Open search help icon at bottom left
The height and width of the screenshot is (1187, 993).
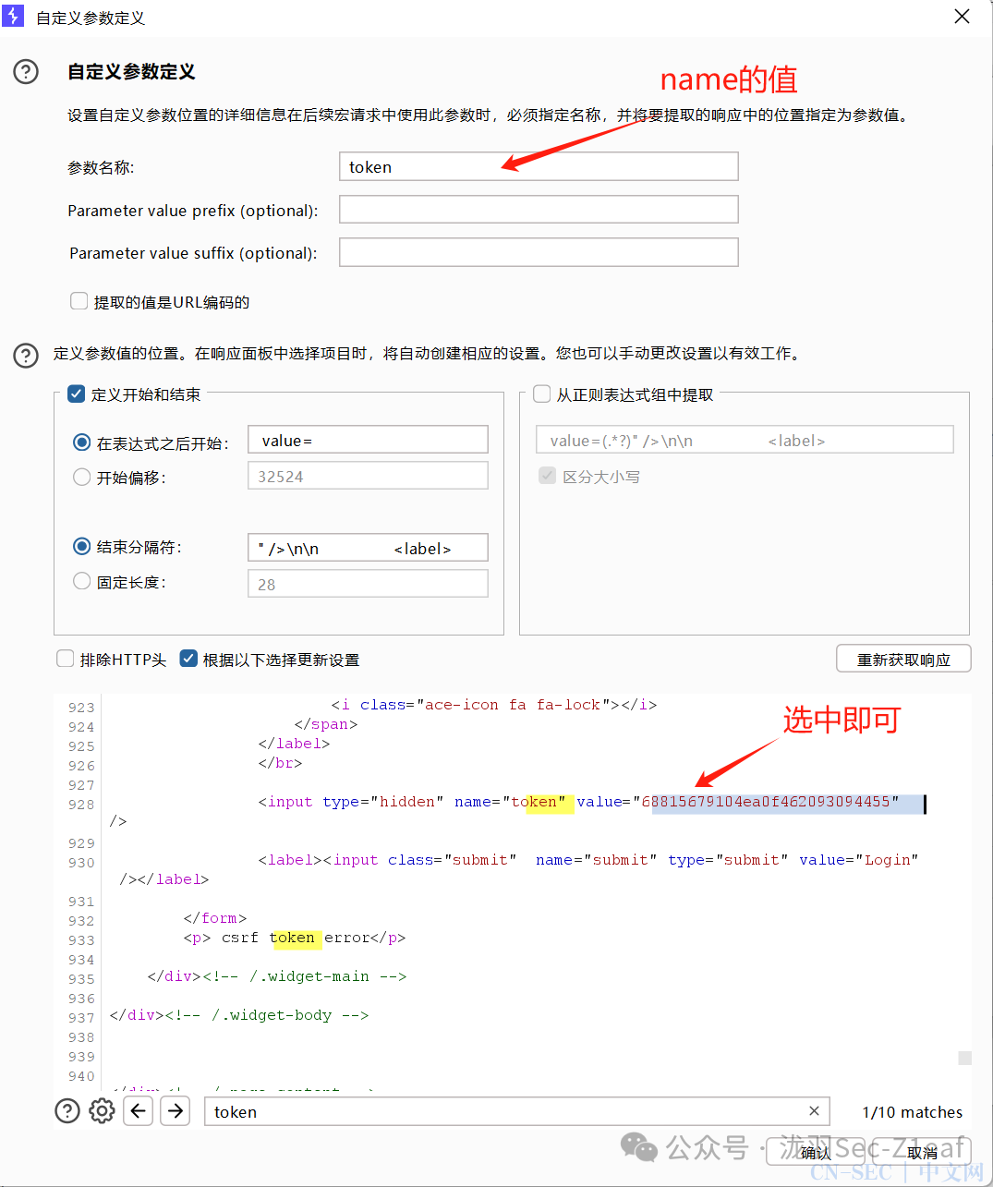pos(67,1110)
